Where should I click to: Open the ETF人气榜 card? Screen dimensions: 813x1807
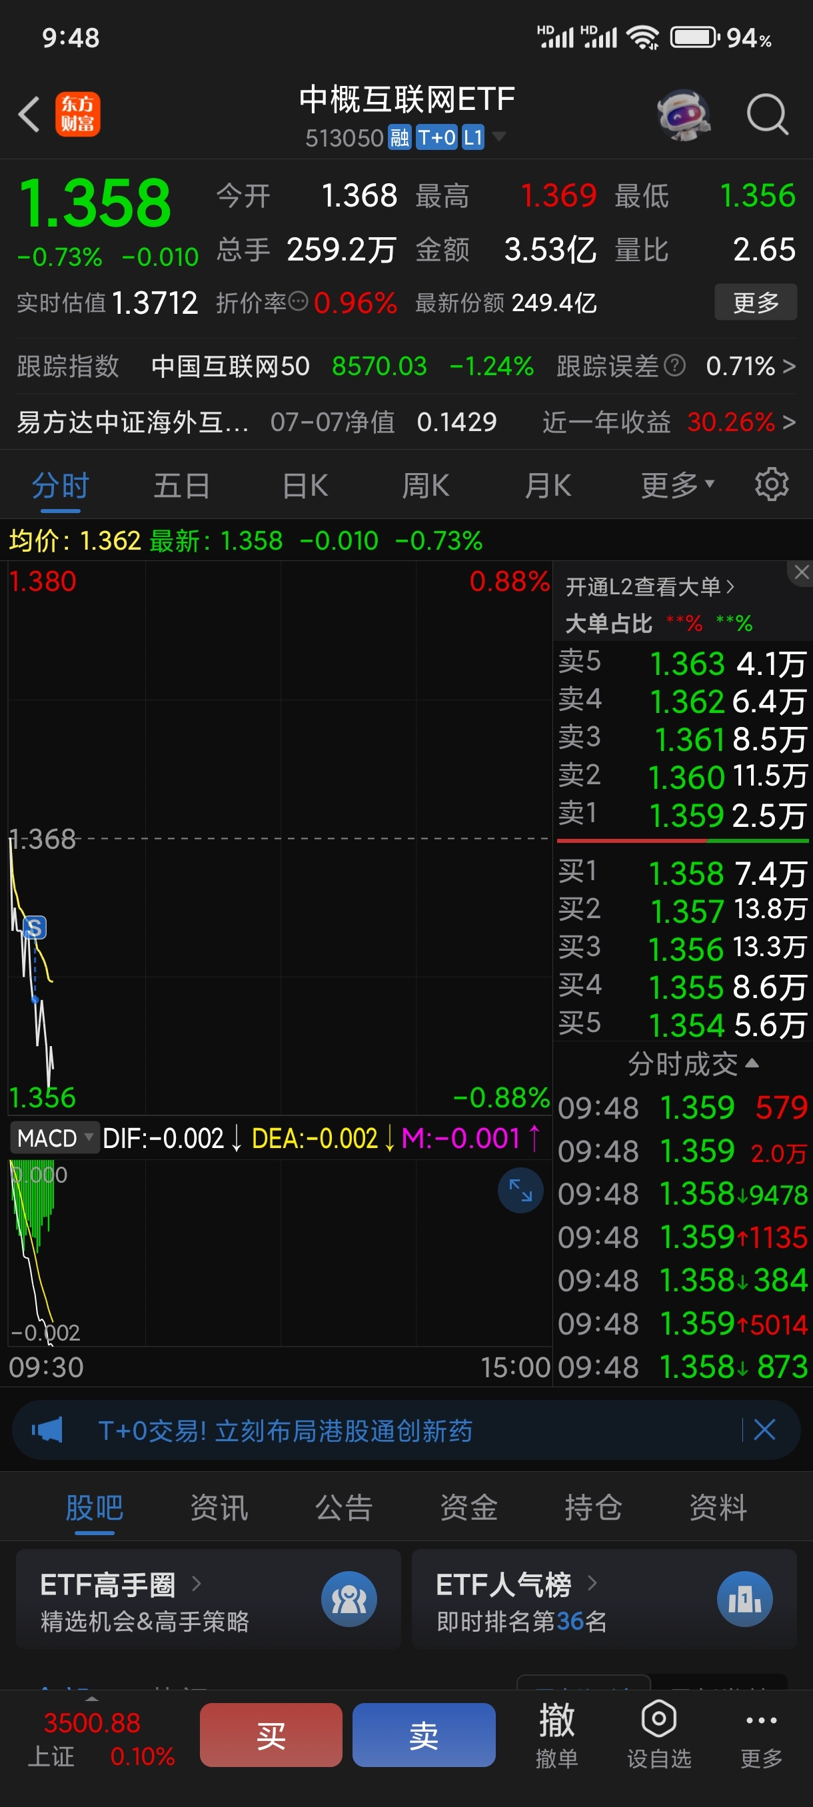click(x=604, y=1599)
